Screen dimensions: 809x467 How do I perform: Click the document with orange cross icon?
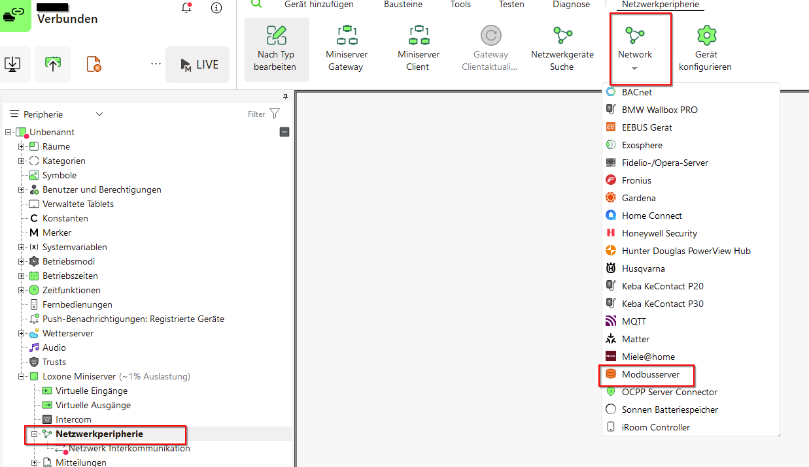click(94, 64)
